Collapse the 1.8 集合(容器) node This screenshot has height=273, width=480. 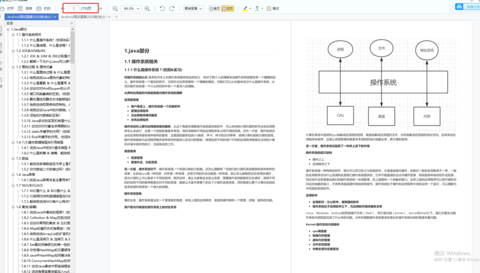coord(13,207)
